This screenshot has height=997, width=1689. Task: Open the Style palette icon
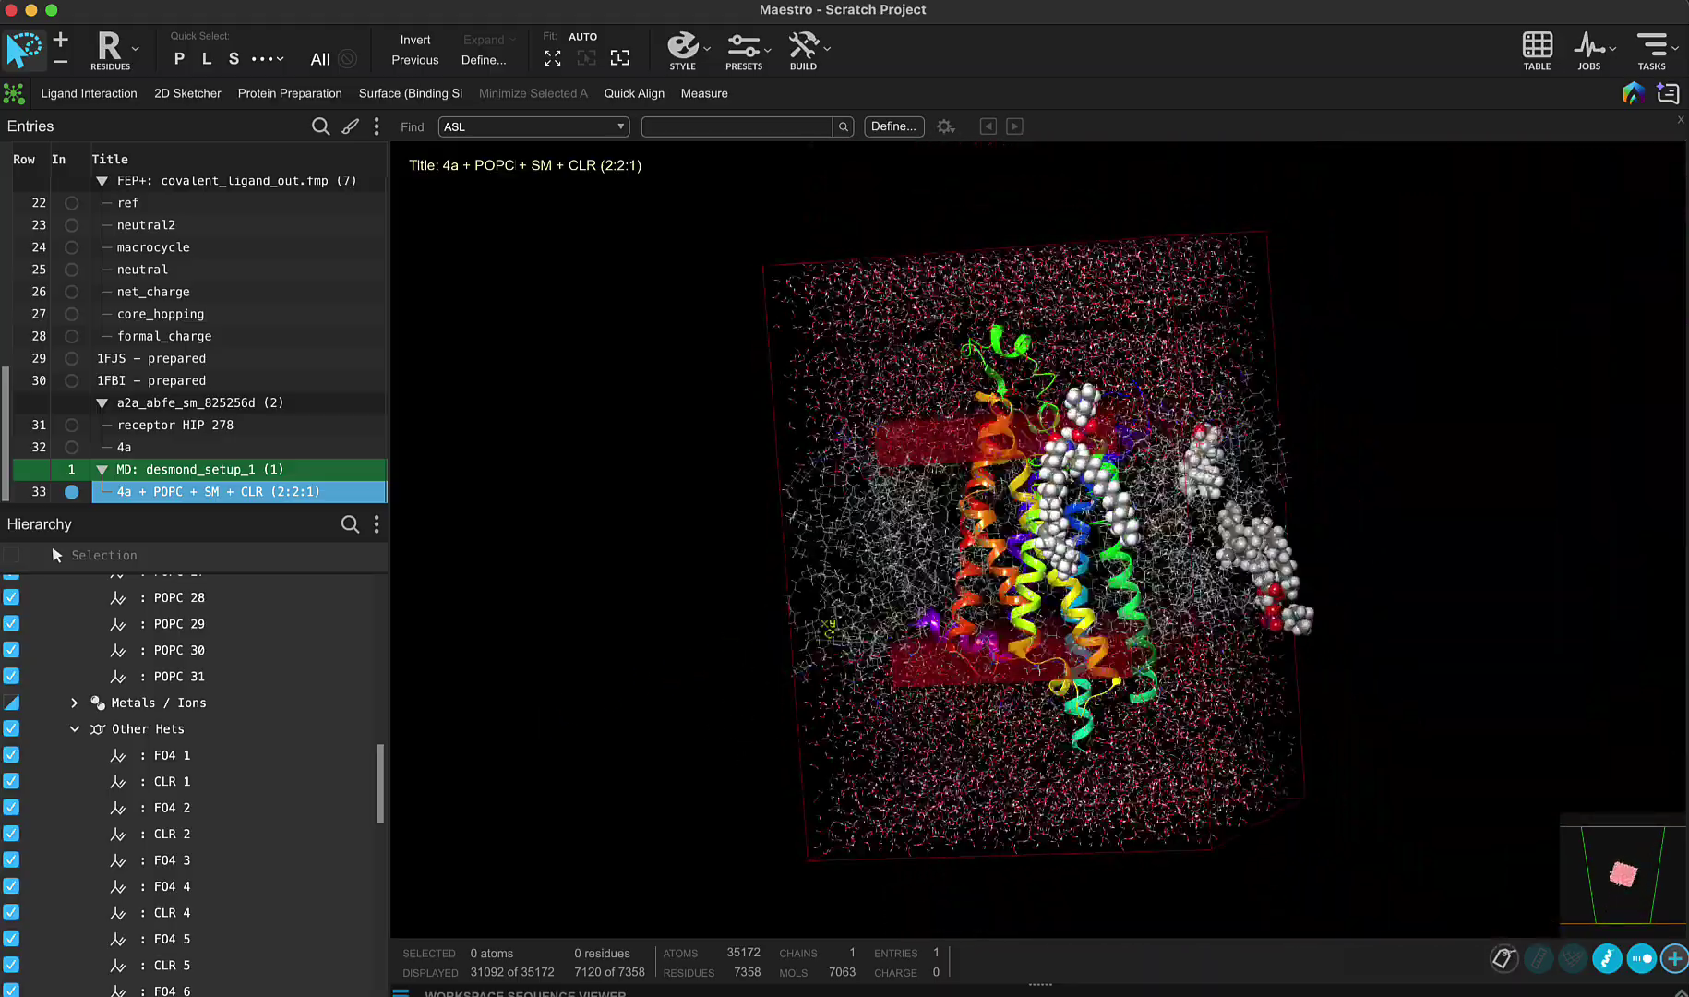pyautogui.click(x=683, y=50)
